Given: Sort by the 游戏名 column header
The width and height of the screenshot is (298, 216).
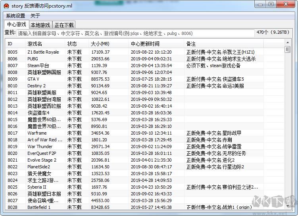Looking at the screenshot, I should 45,44.
